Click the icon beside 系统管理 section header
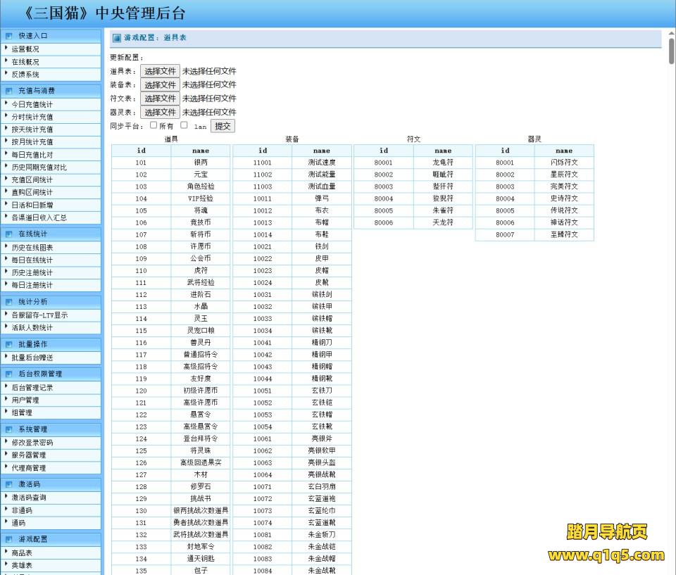The height and width of the screenshot is (575, 676). (x=9, y=429)
